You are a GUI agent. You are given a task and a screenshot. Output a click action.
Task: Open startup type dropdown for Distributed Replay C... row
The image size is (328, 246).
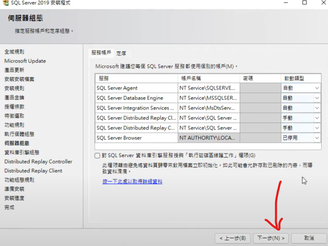coord(317,128)
